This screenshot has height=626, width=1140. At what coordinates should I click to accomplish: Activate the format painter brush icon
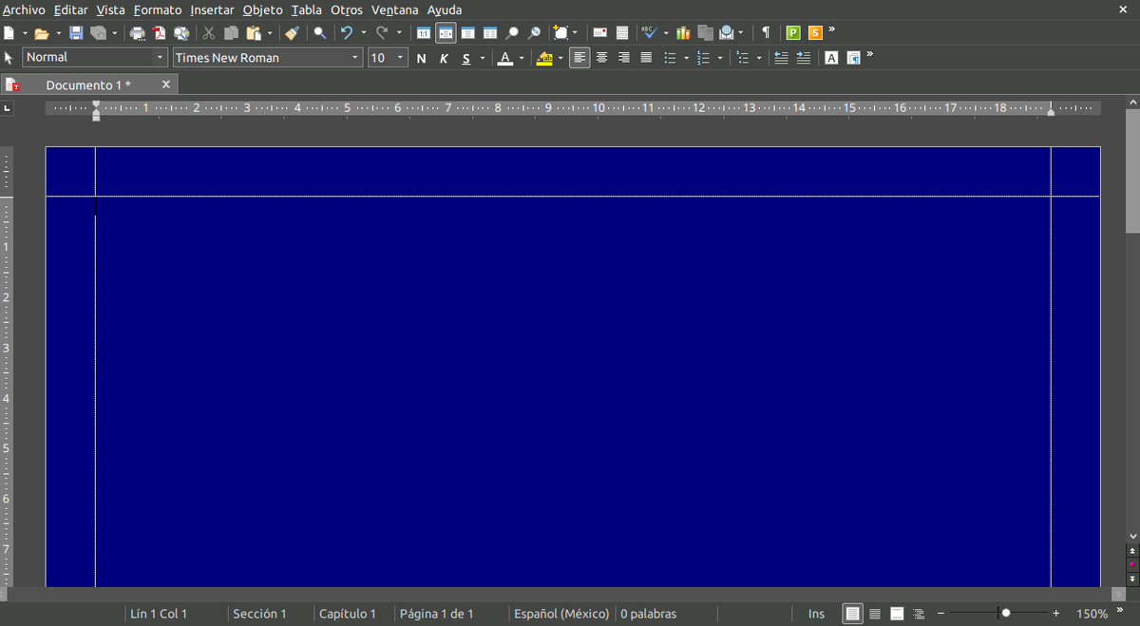tap(292, 33)
